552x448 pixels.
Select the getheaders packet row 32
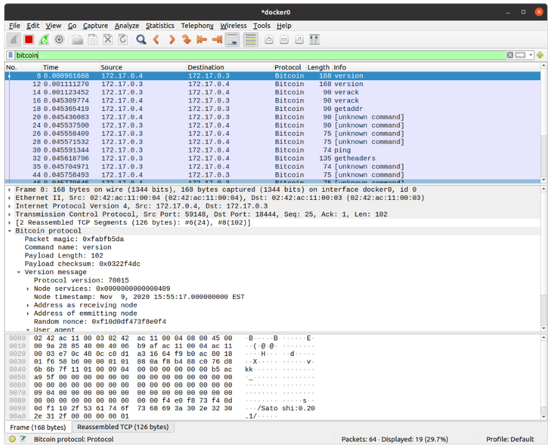pos(236,158)
